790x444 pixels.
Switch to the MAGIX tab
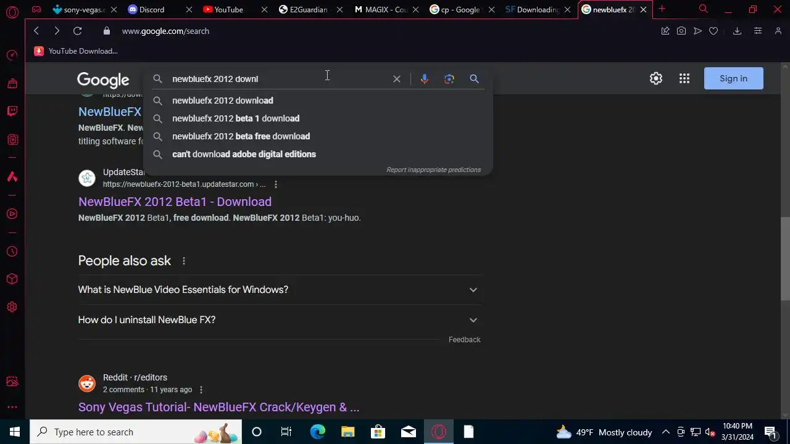pyautogui.click(x=382, y=9)
